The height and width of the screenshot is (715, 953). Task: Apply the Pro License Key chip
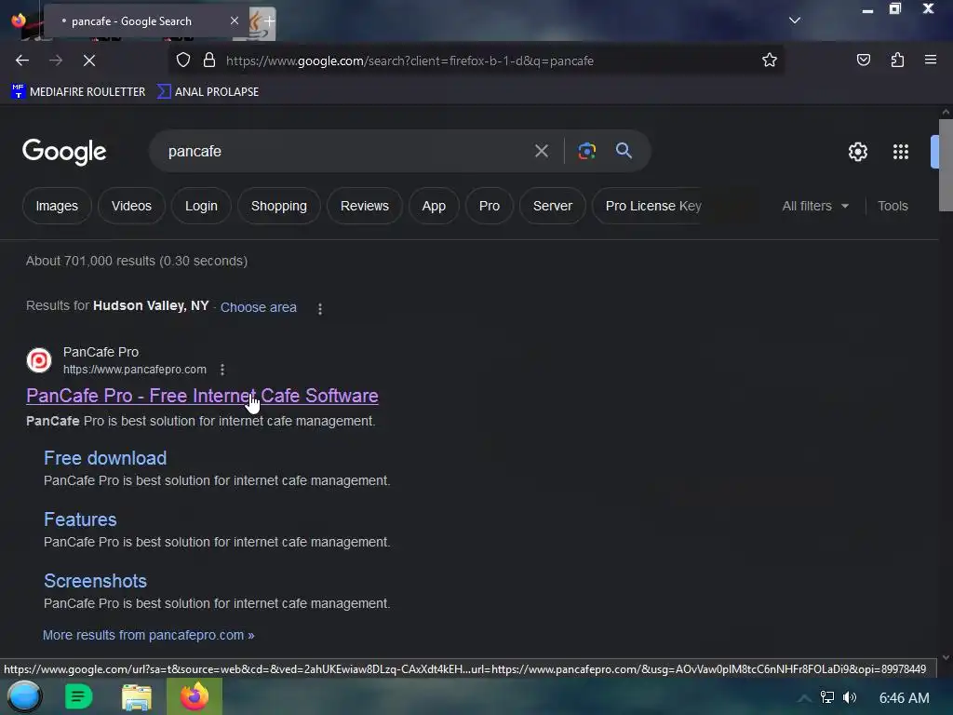click(653, 206)
